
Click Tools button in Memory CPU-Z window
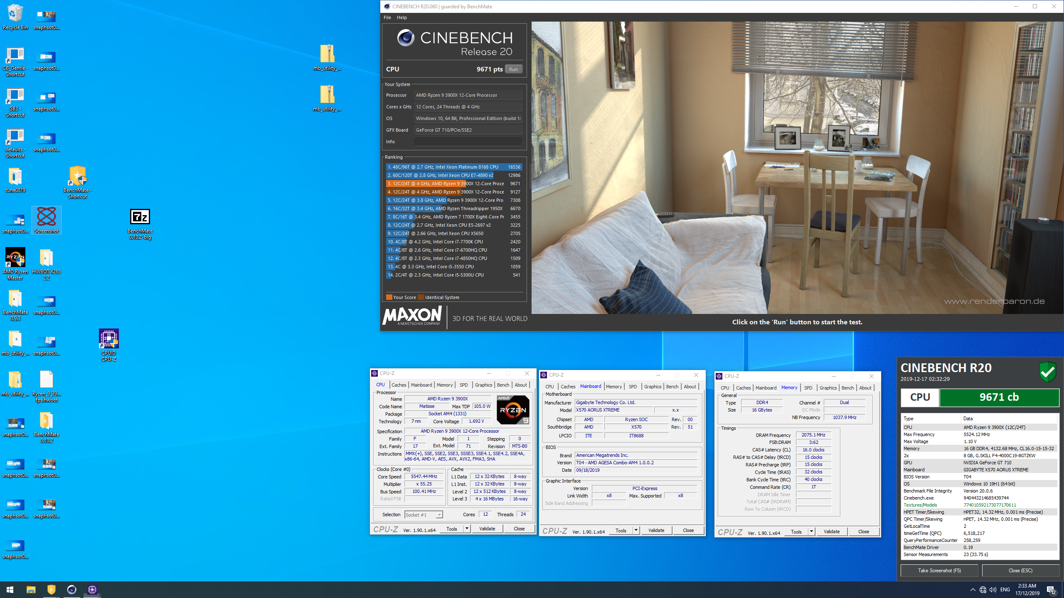[x=796, y=532]
